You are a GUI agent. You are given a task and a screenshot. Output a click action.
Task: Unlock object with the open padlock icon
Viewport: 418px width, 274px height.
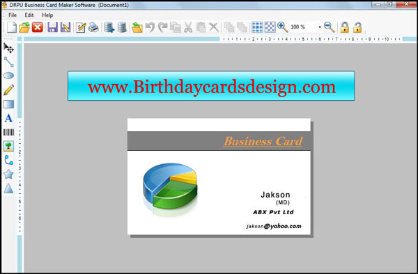(357, 27)
